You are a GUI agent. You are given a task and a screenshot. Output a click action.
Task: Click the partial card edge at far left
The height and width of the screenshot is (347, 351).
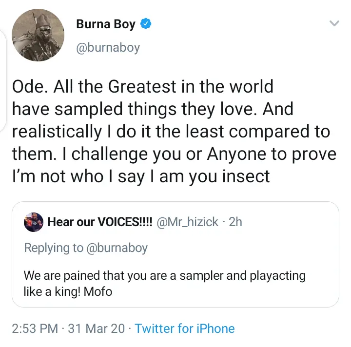(3, 80)
